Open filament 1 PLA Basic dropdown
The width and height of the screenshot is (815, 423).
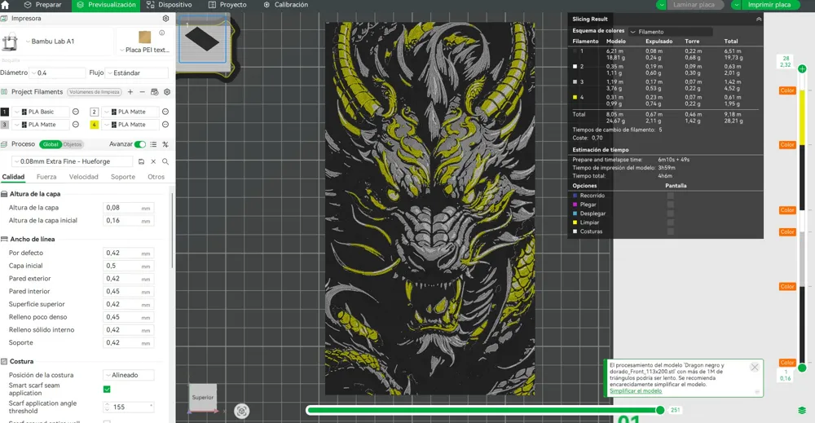41,112
